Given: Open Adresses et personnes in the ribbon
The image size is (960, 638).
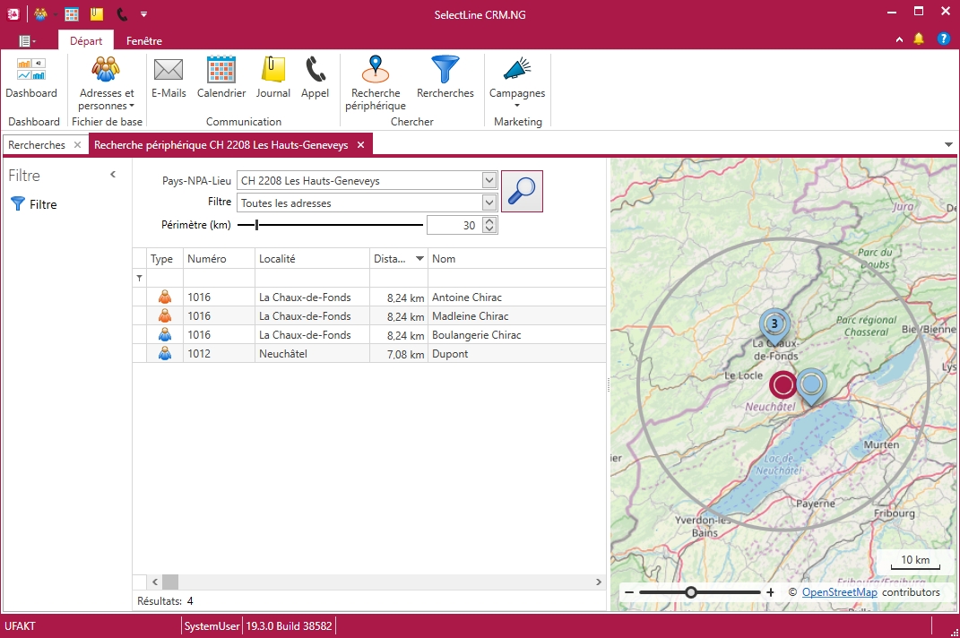Looking at the screenshot, I should point(107,83).
